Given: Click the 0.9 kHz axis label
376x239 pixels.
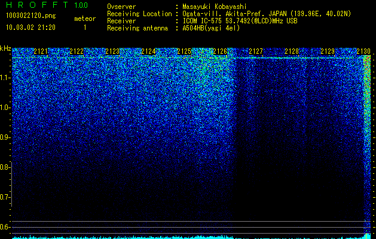Looking at the screenshot, I should click(5, 137).
